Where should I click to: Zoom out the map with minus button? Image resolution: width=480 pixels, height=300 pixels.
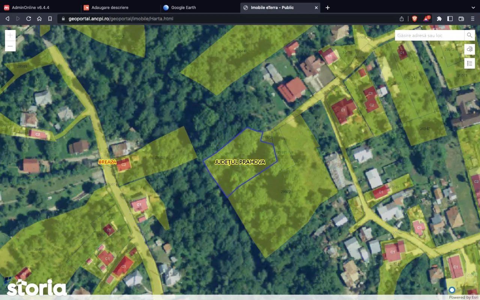[x=10, y=46]
